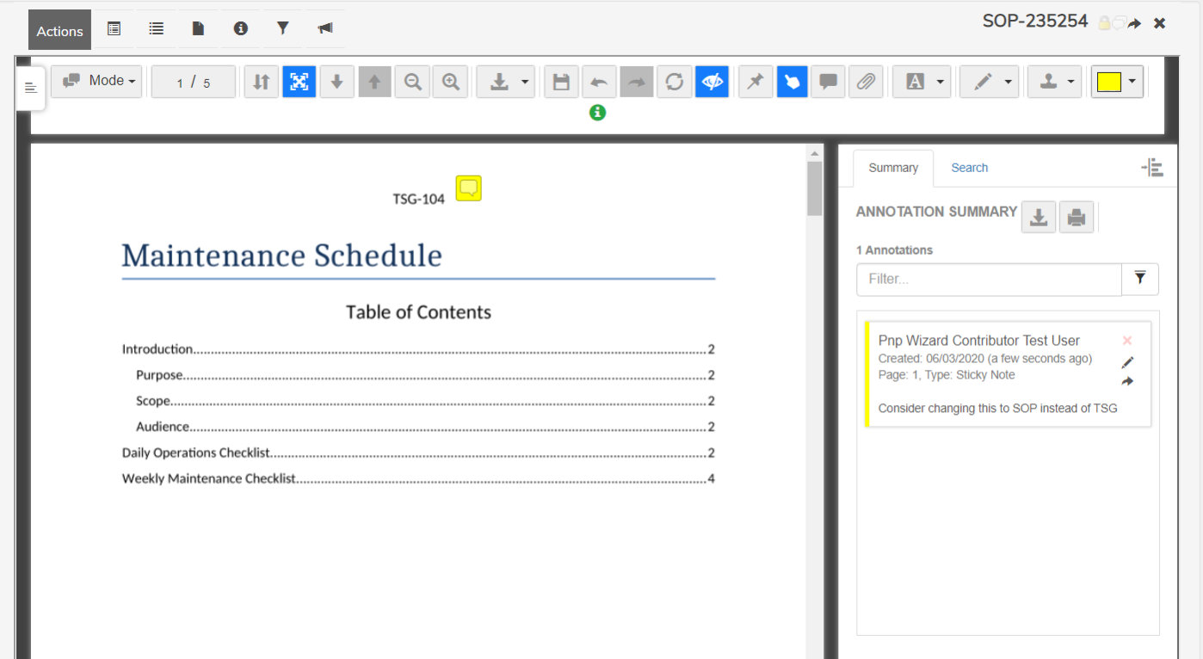Viewport: 1203px width, 659px height.
Task: Click the zoom out magnifier icon
Action: coord(412,82)
